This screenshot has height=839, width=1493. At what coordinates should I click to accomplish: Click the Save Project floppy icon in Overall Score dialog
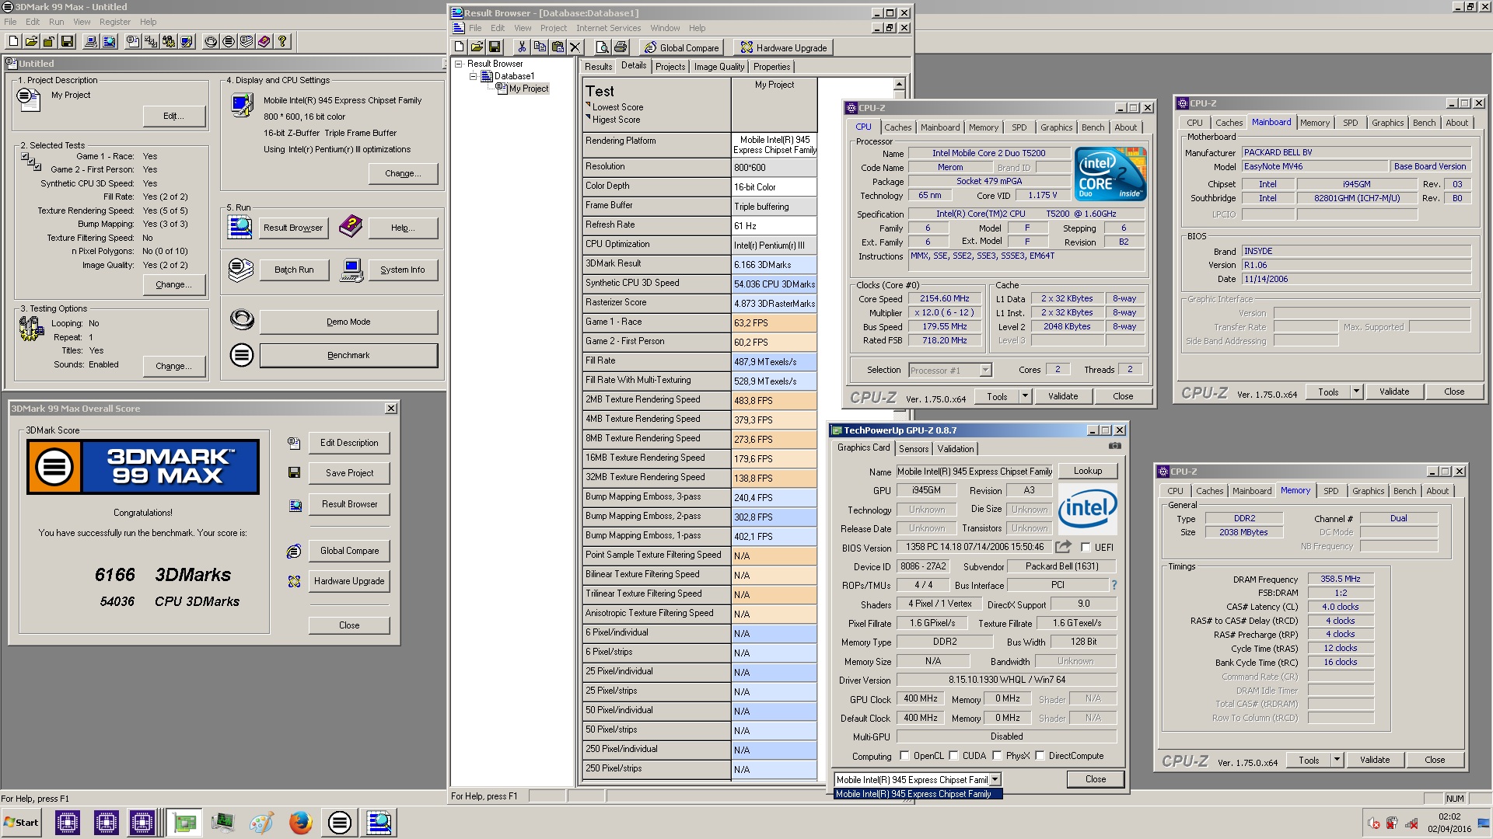click(294, 472)
